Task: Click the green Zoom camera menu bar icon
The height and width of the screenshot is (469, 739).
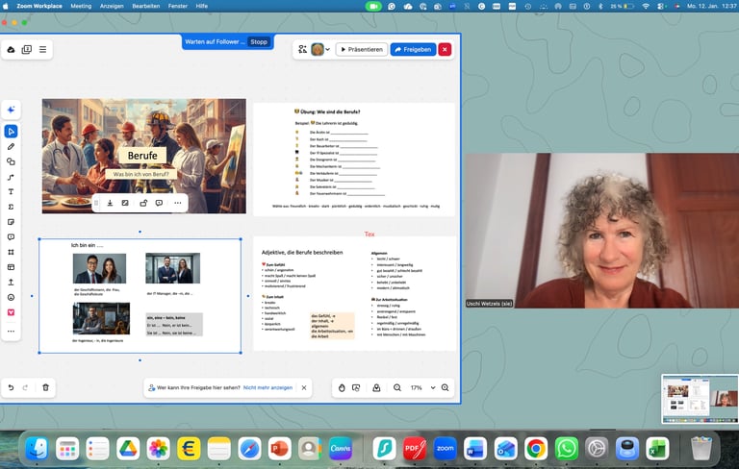Action: (x=373, y=6)
